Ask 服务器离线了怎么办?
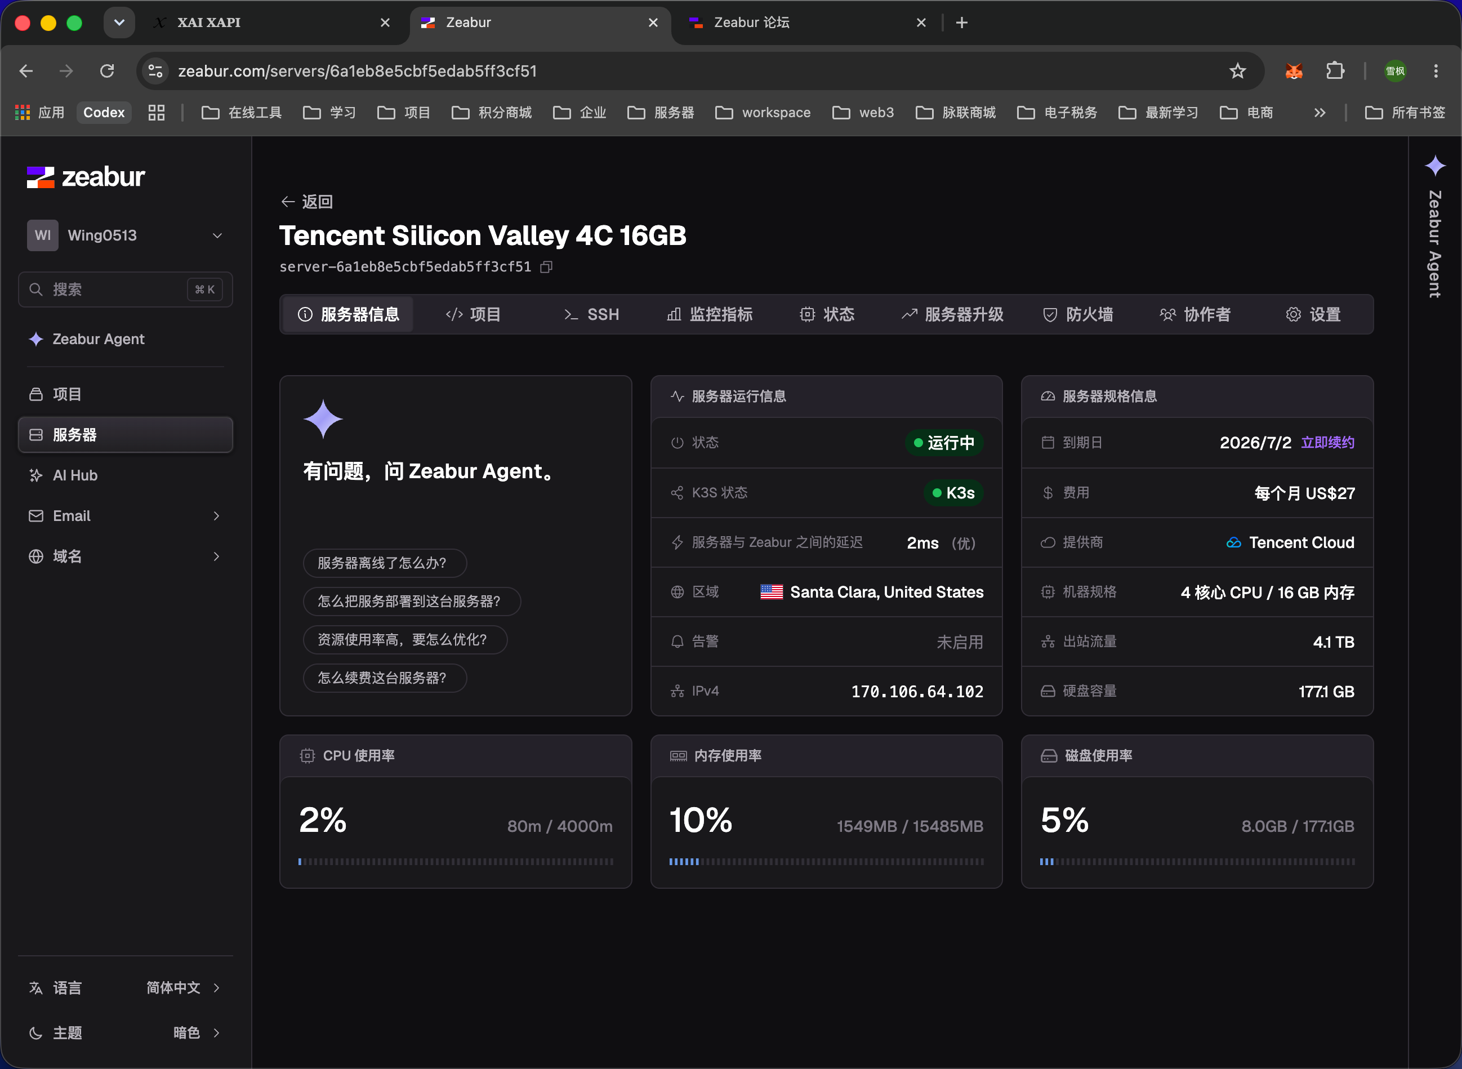The image size is (1462, 1069). [384, 563]
